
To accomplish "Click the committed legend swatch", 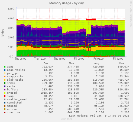I will [5, 103].
